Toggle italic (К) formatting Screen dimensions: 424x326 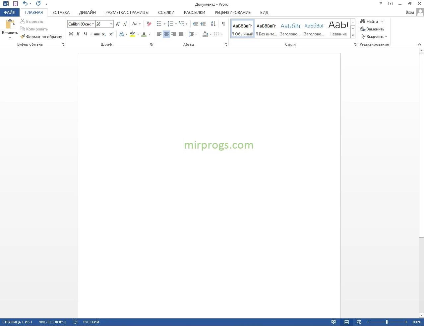(78, 34)
